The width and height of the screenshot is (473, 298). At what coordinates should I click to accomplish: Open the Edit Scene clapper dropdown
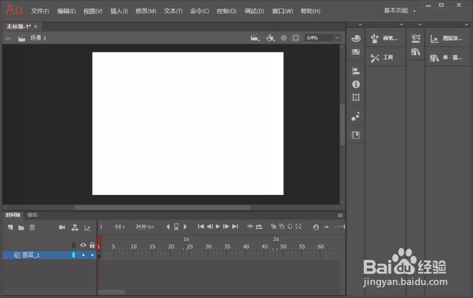coord(255,38)
